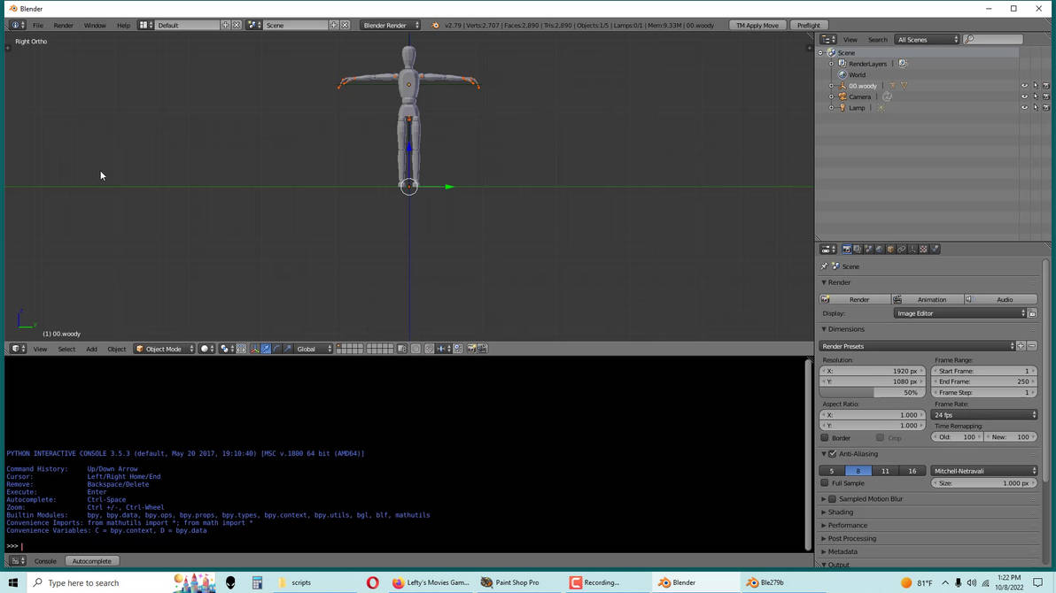The image size is (1056, 593).
Task: Open the World properties tab icon
Action: tap(879, 249)
